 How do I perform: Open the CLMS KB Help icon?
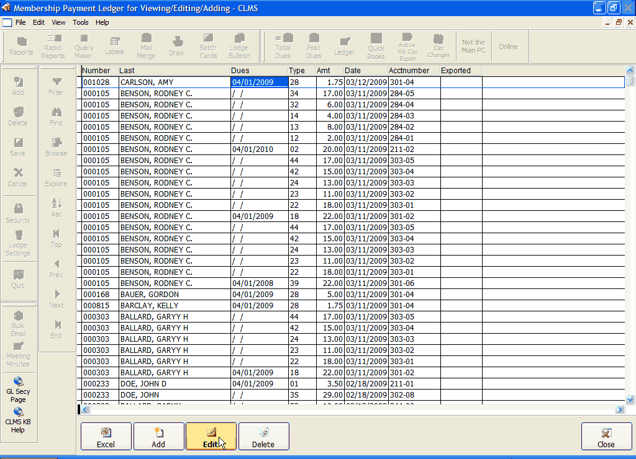pyautogui.click(x=18, y=419)
